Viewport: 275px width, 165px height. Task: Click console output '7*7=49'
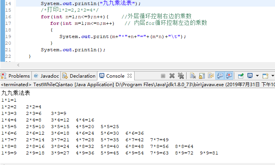(159, 140)
